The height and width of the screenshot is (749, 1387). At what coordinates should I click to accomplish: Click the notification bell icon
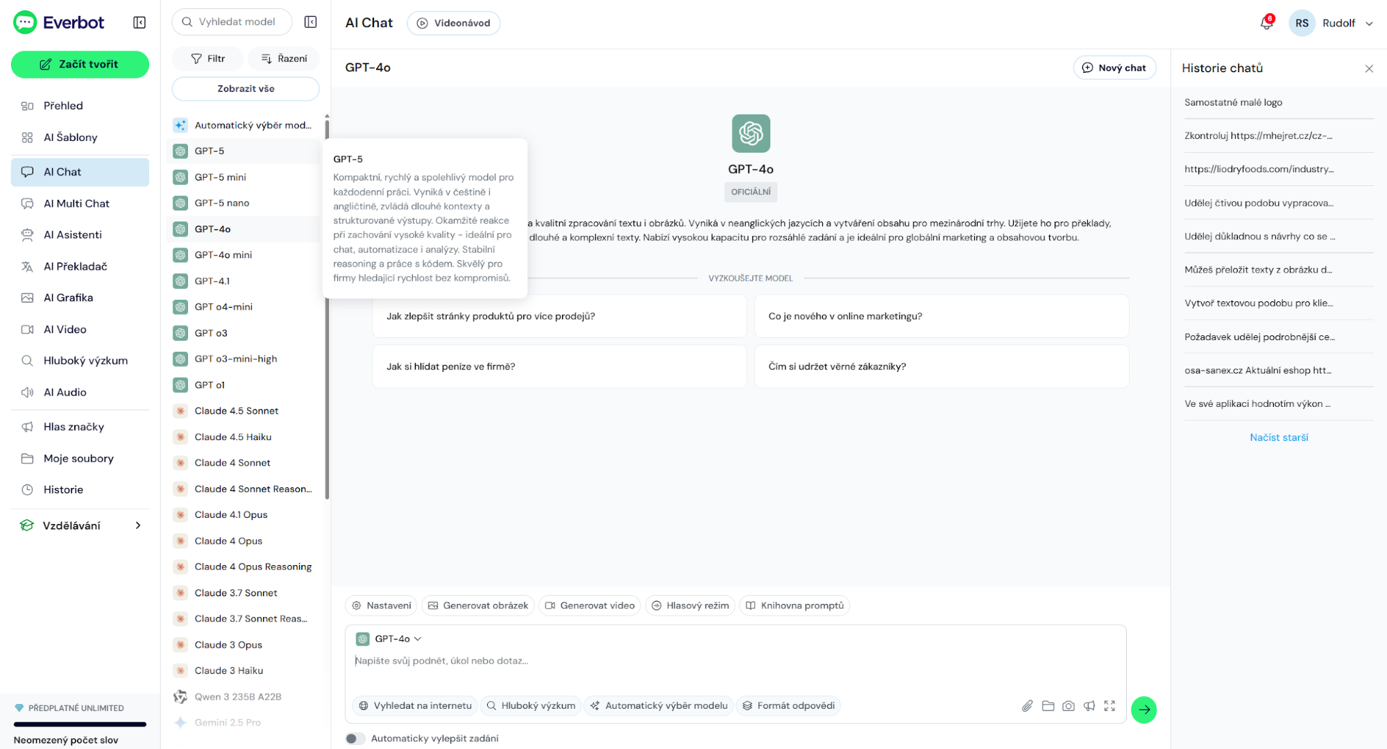[x=1266, y=23]
